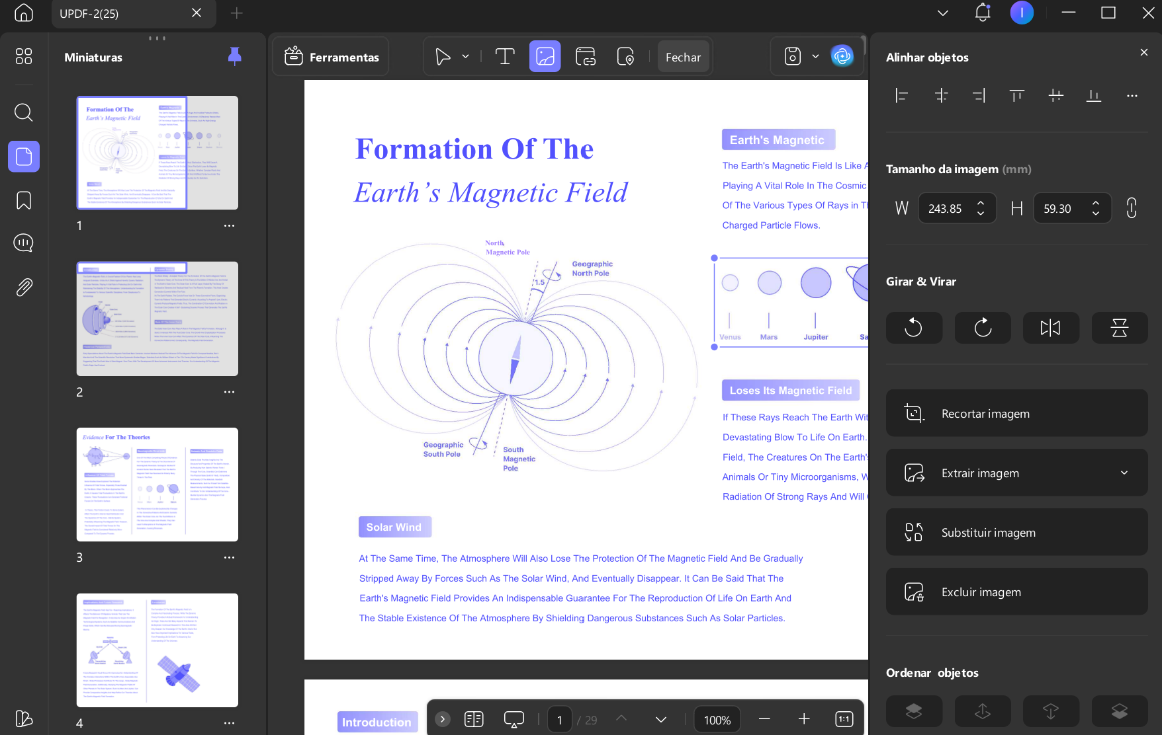
Task: Expand Extrair imagem options
Action: [1124, 473]
